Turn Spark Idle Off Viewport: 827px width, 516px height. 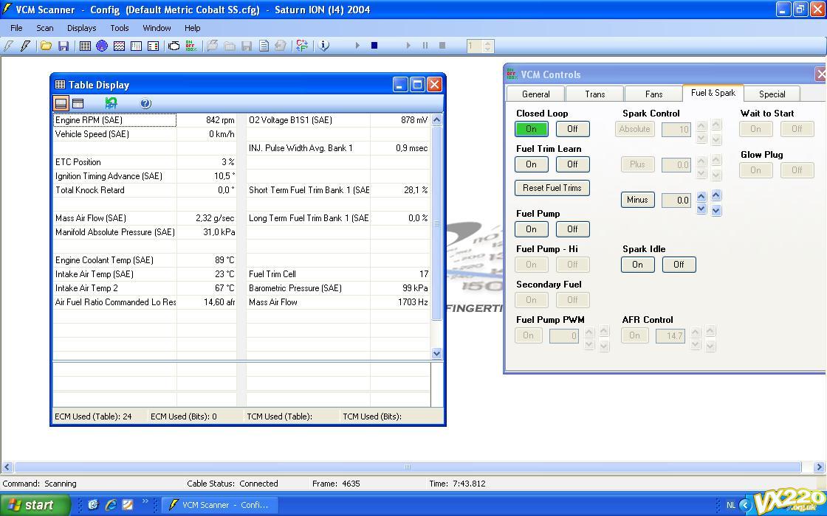tap(679, 265)
